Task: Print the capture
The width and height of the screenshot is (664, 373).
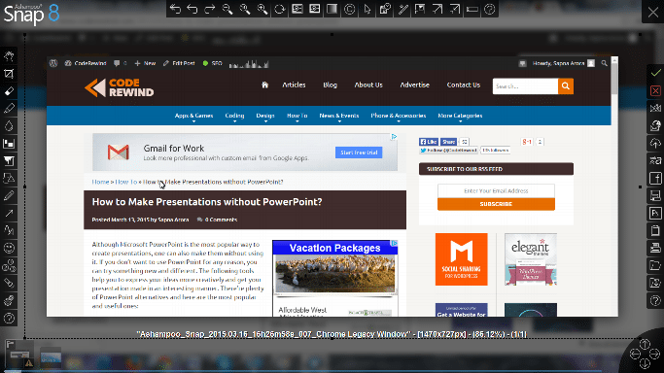Action: click(x=655, y=249)
